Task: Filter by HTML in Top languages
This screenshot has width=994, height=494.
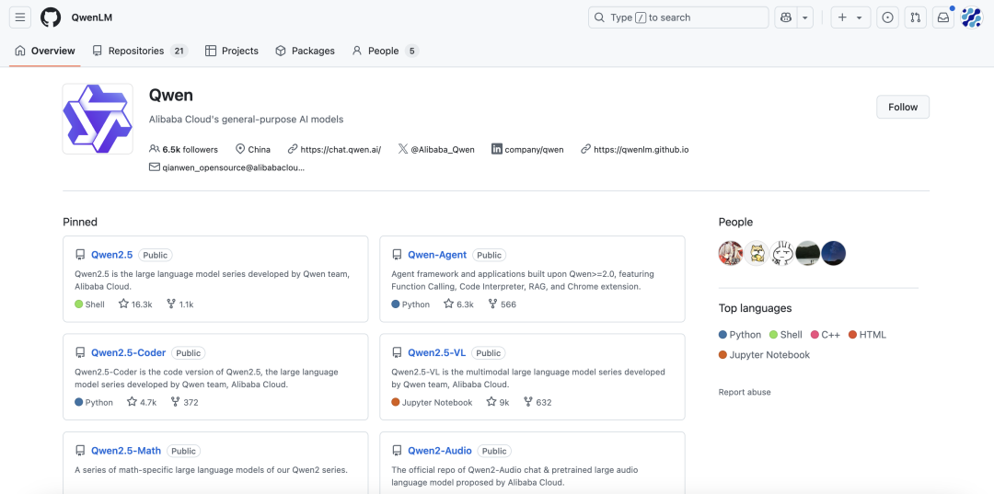Action: click(x=867, y=335)
